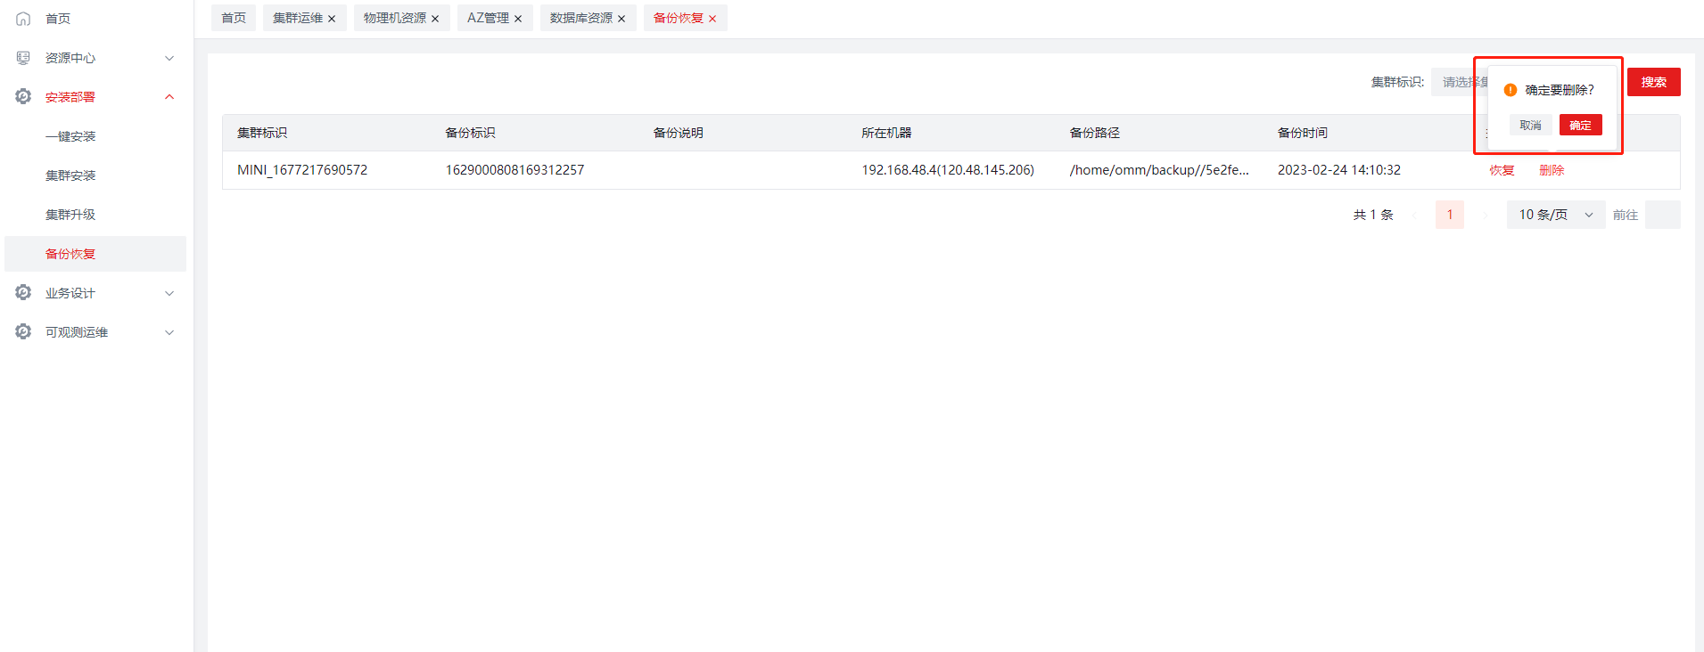Close the 集群运维 tab

point(332,19)
